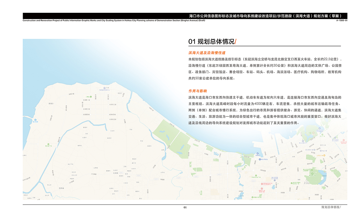Select the 秀英港 harbor marker on the map
The height and width of the screenshot is (221, 364).
coord(258,153)
